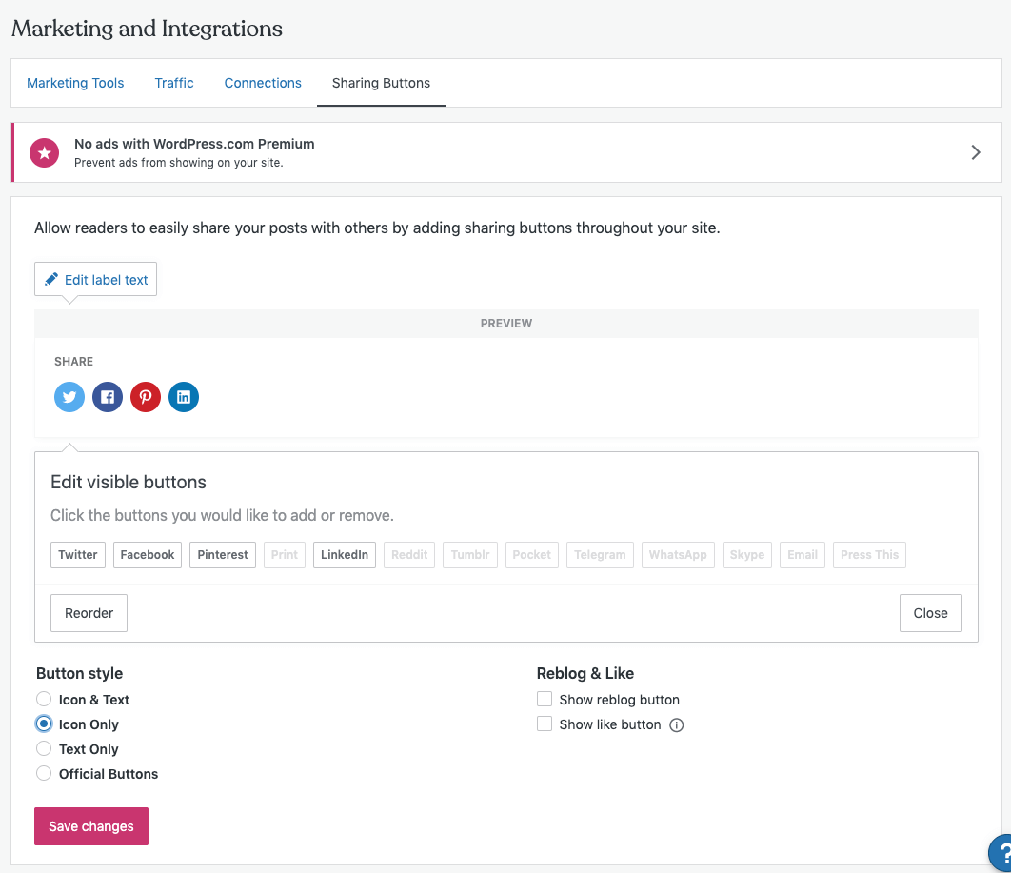
Task: Click the Pinterest icon in the preview
Action: tap(146, 397)
